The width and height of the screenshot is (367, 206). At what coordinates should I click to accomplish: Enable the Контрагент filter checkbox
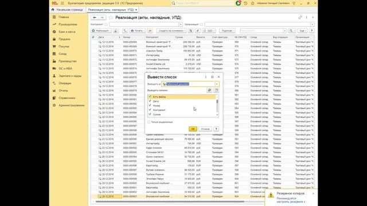tap(106, 24)
